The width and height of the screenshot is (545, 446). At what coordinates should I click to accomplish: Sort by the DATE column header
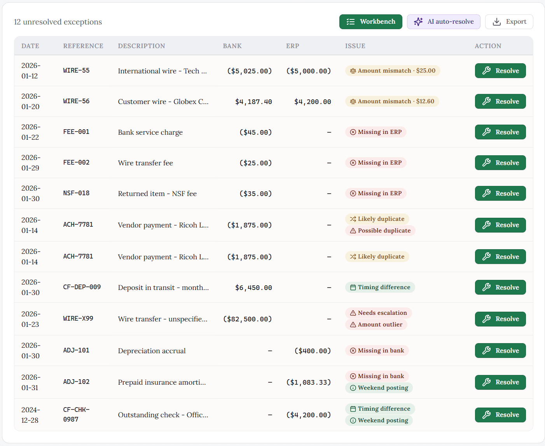coord(30,46)
